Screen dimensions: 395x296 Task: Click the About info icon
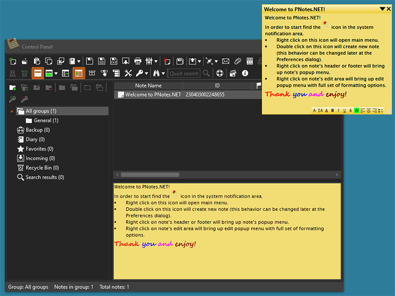point(245,74)
